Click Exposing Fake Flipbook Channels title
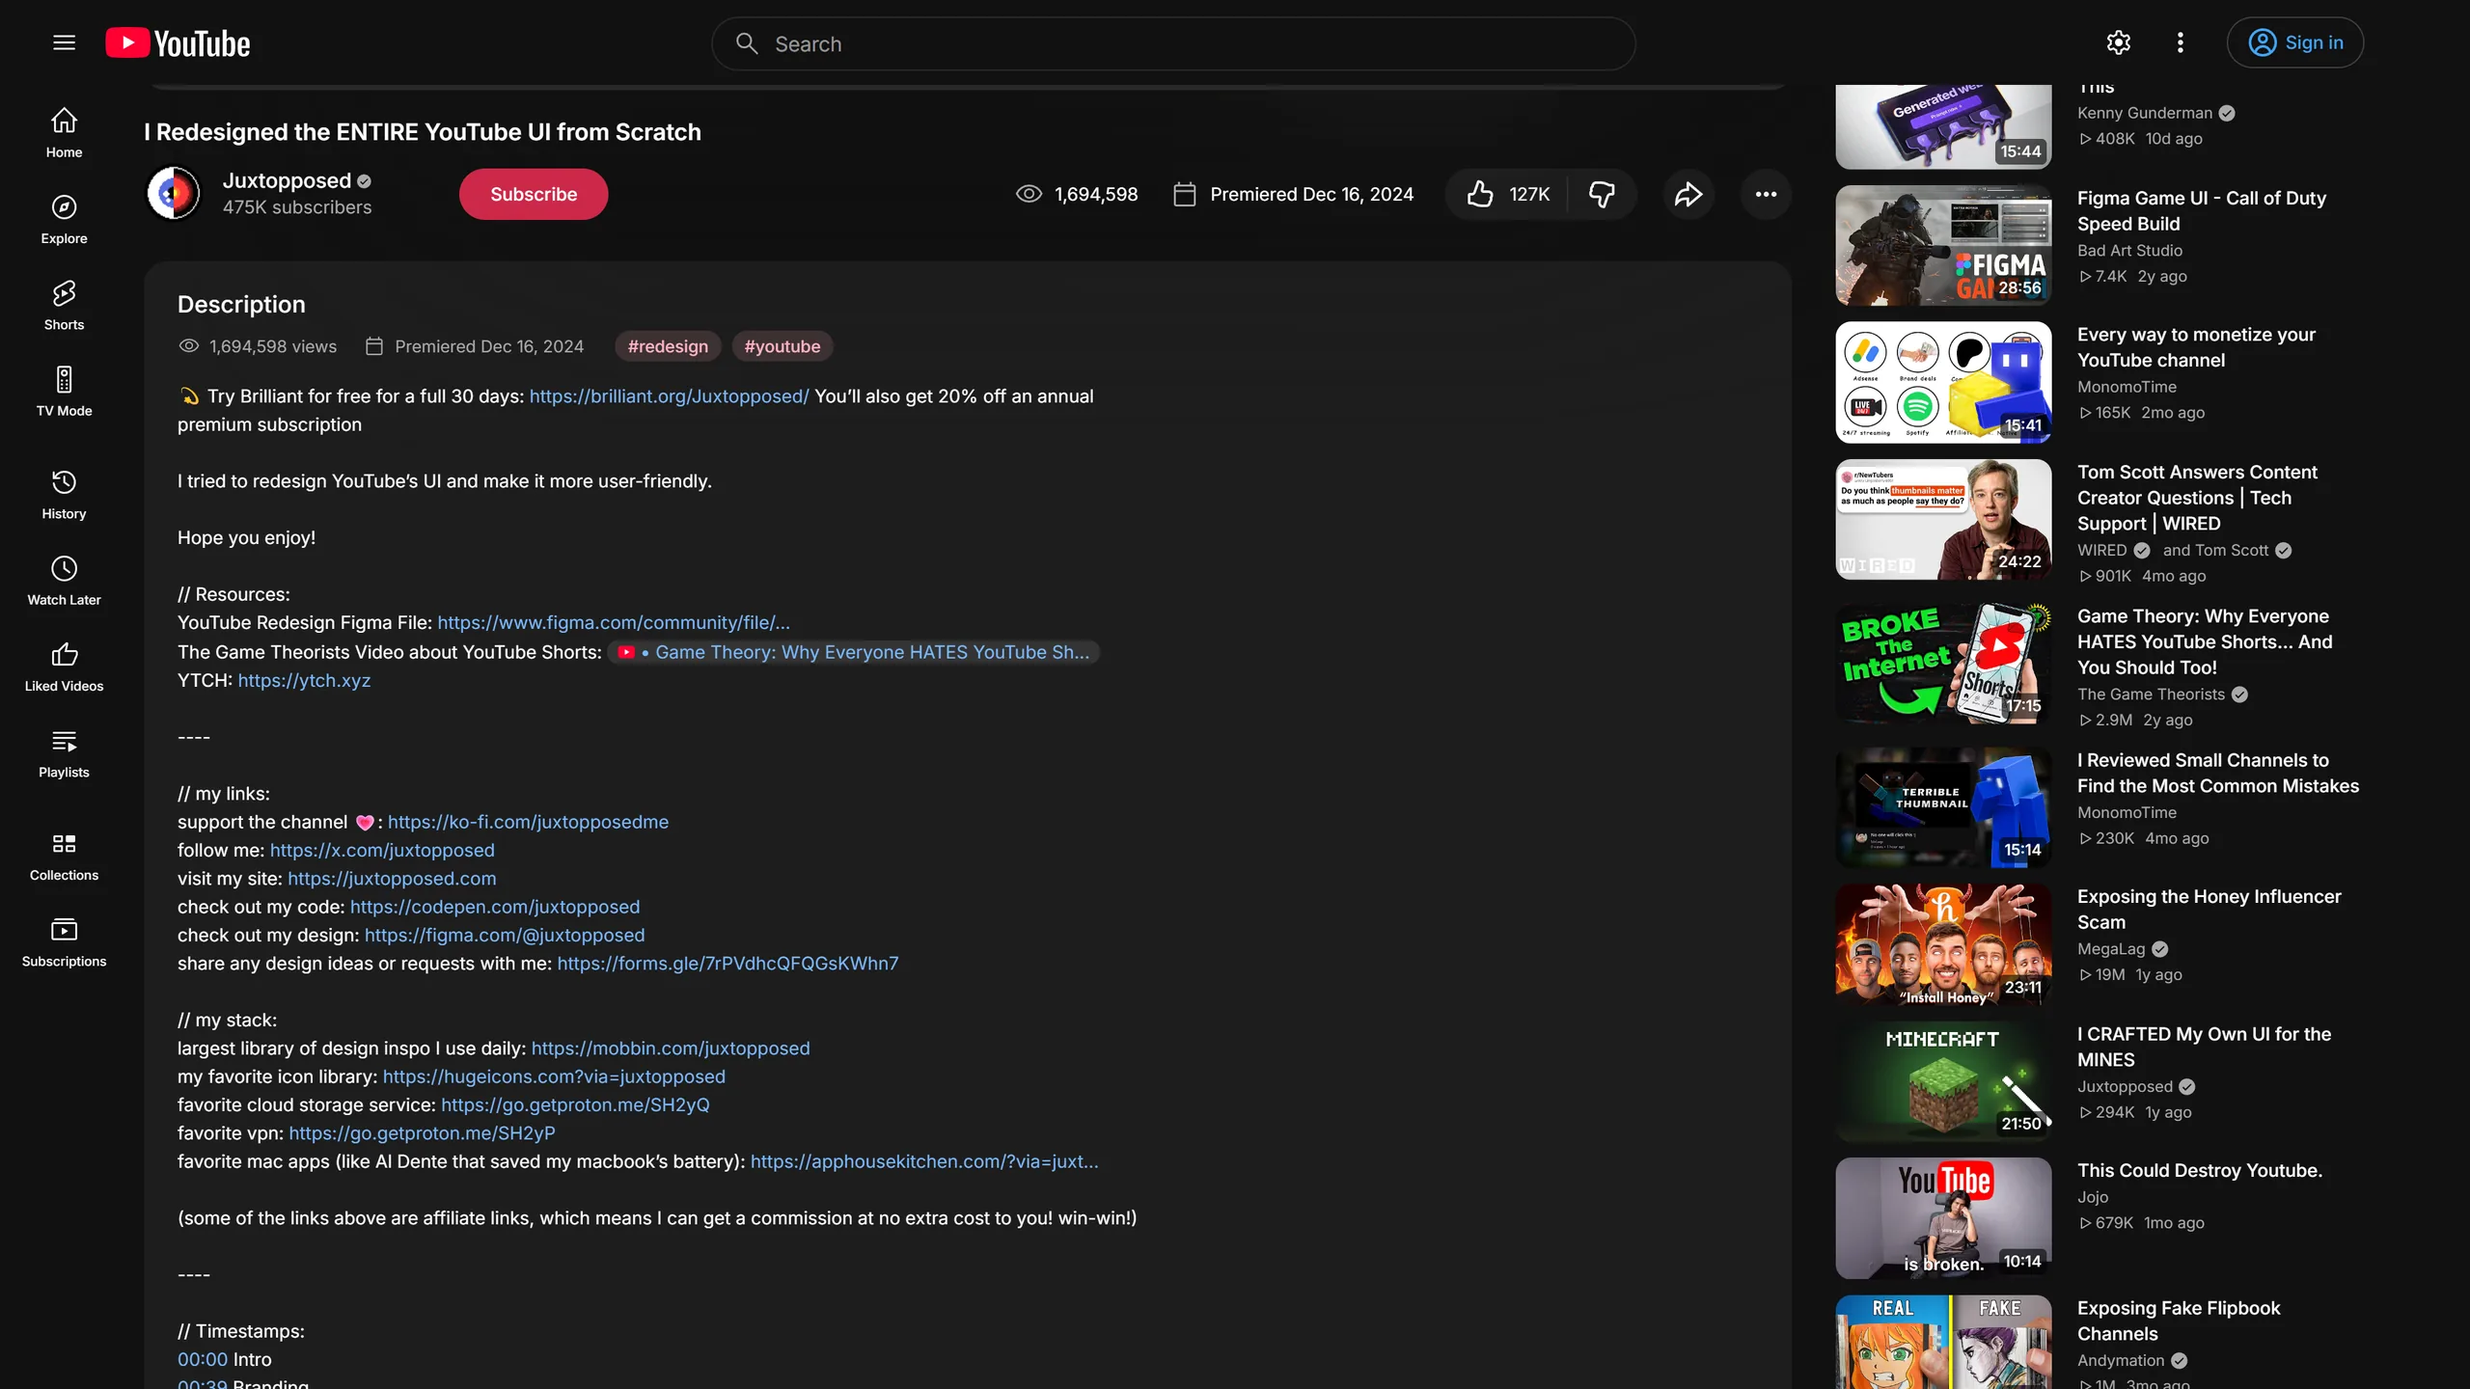The height and width of the screenshot is (1389, 2470). tap(2179, 1321)
